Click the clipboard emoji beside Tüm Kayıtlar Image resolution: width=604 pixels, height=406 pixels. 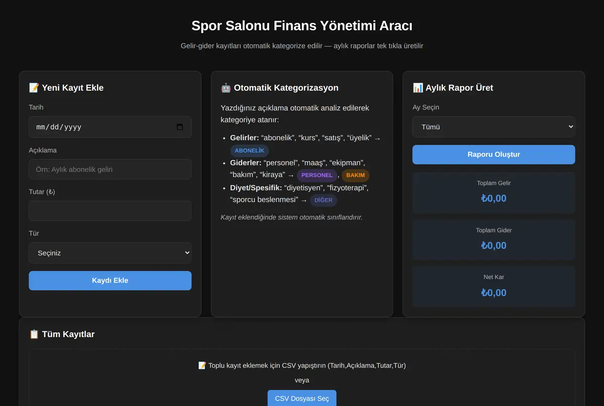coord(34,334)
